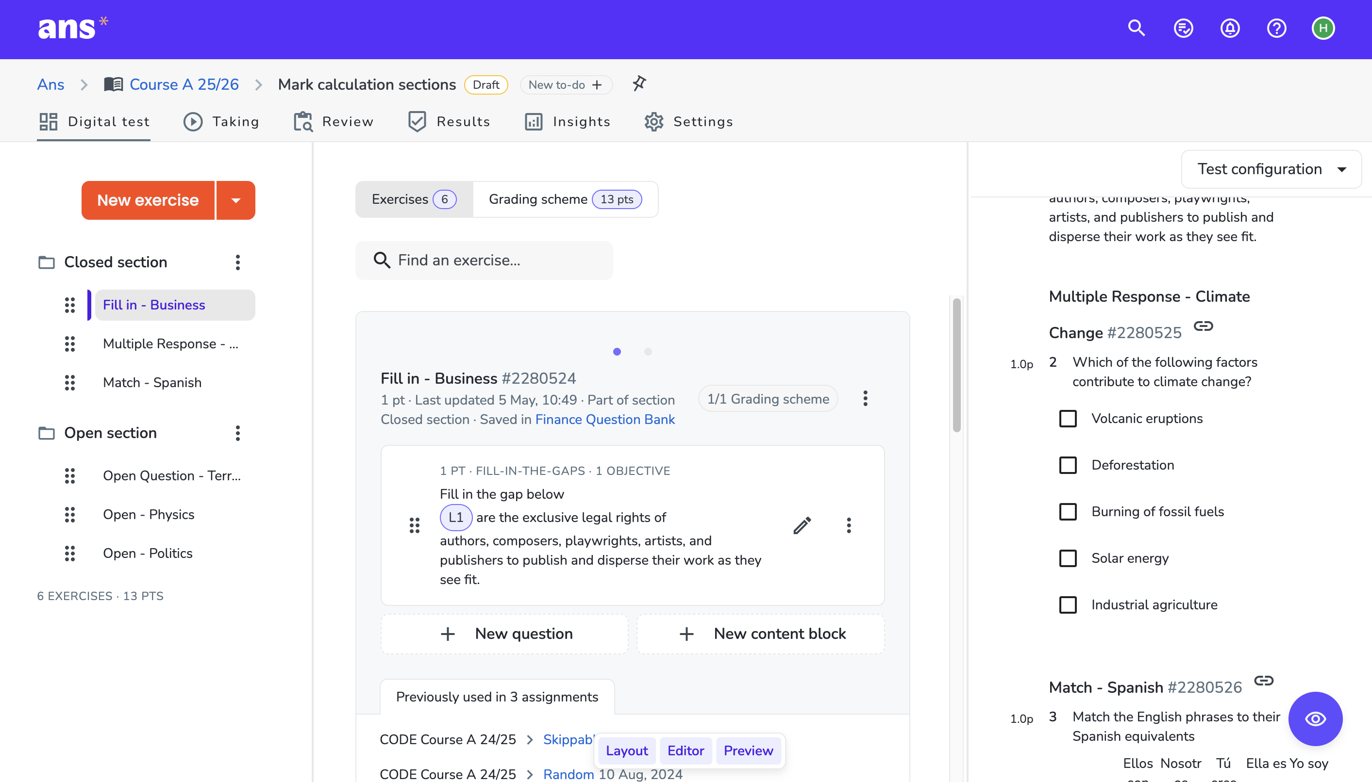Select the Exercises 6 tab
This screenshot has width=1372, height=782.
coord(414,199)
